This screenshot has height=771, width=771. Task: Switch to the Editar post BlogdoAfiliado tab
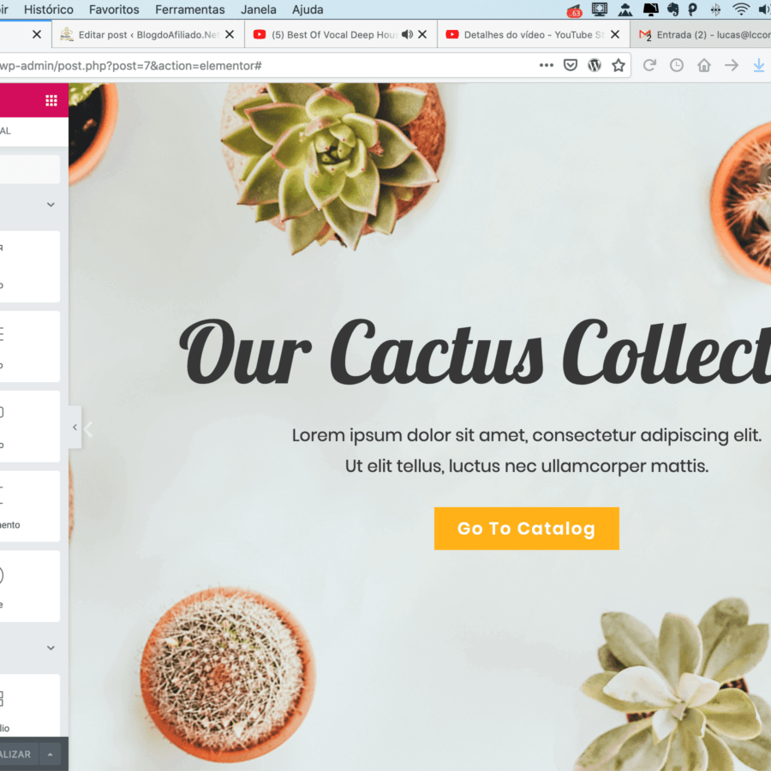pos(140,34)
